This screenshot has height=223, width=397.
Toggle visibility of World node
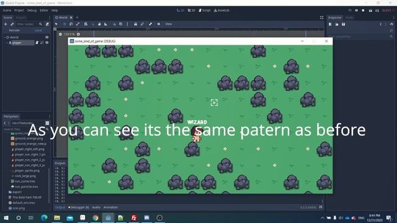coord(47,37)
